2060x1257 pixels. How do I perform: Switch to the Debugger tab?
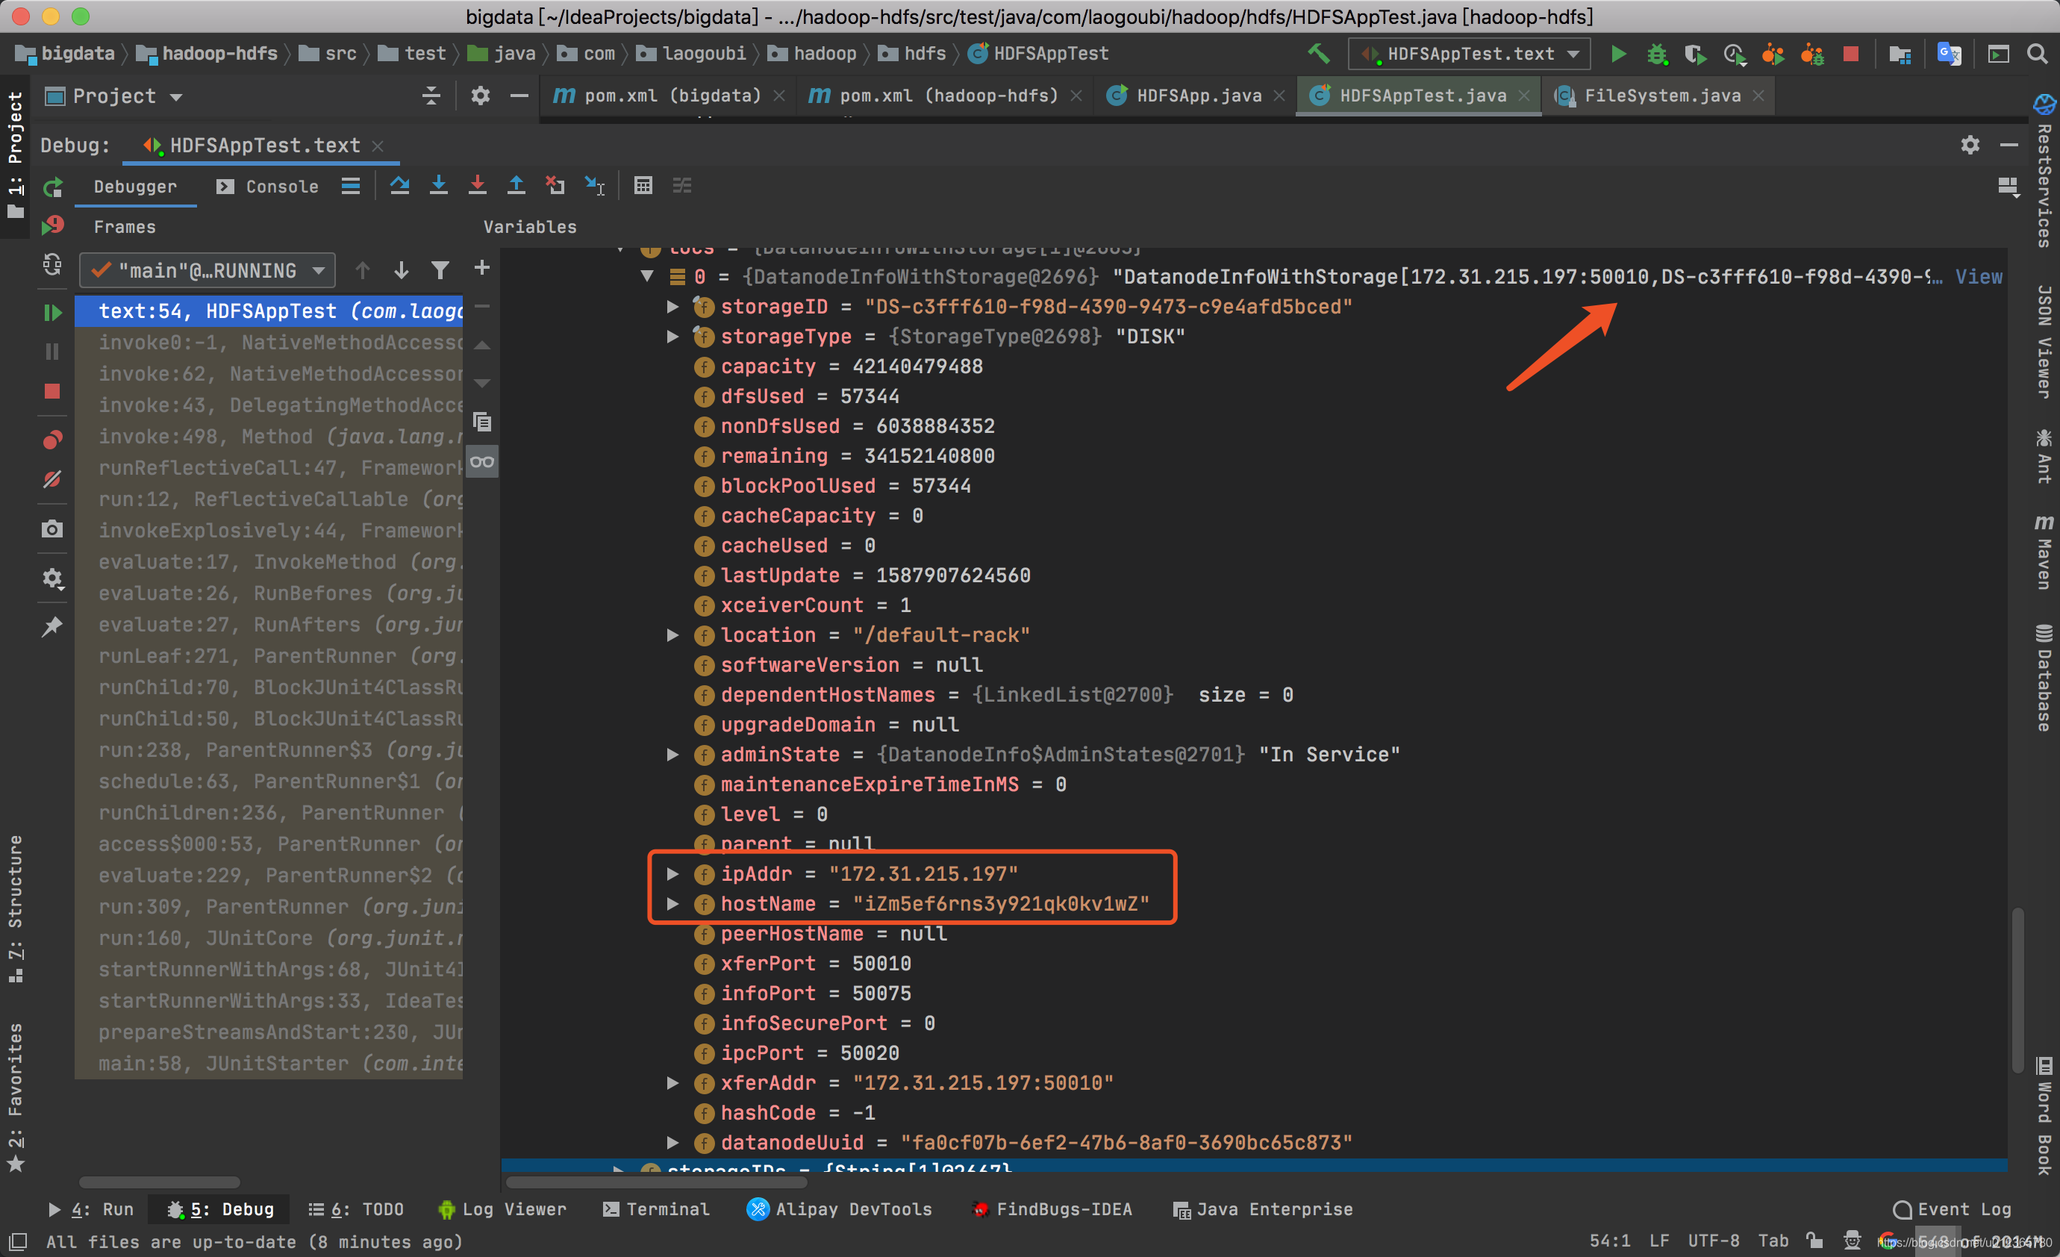pos(134,187)
